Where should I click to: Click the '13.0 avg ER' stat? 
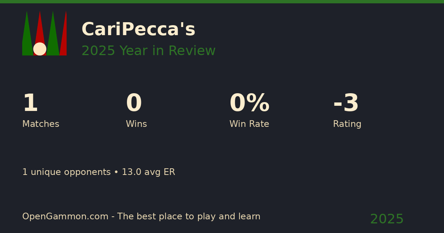click(148, 172)
